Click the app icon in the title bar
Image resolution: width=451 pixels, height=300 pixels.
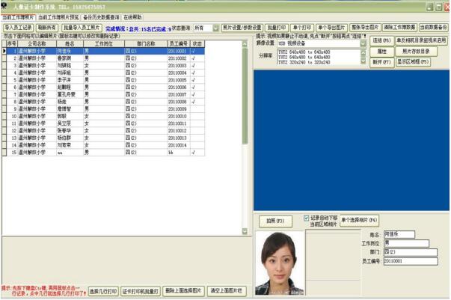(x=5, y=5)
